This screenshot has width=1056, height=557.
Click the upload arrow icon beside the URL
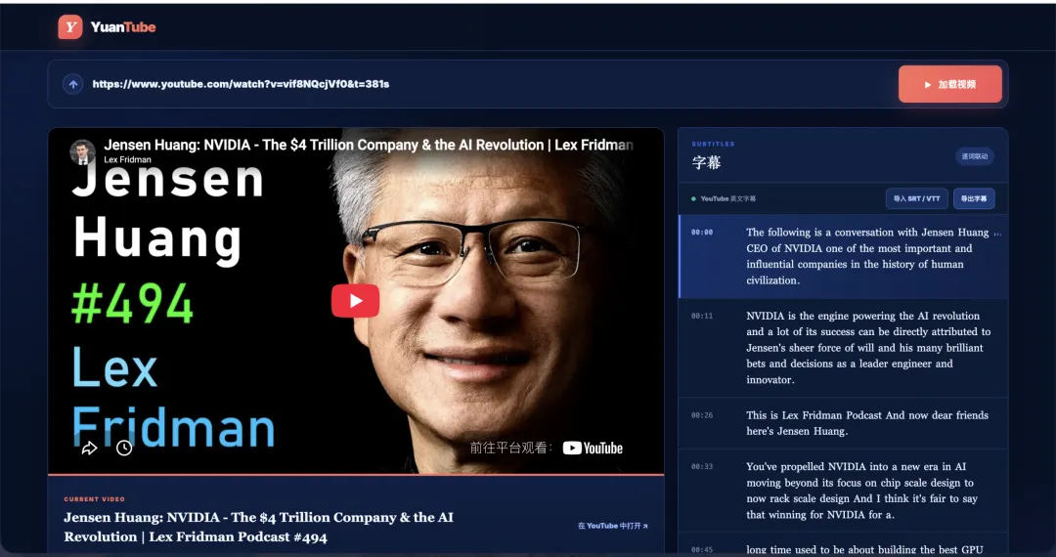point(72,84)
